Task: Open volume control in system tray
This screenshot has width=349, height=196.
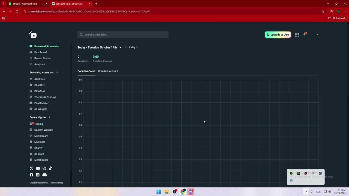Action: [330, 192]
